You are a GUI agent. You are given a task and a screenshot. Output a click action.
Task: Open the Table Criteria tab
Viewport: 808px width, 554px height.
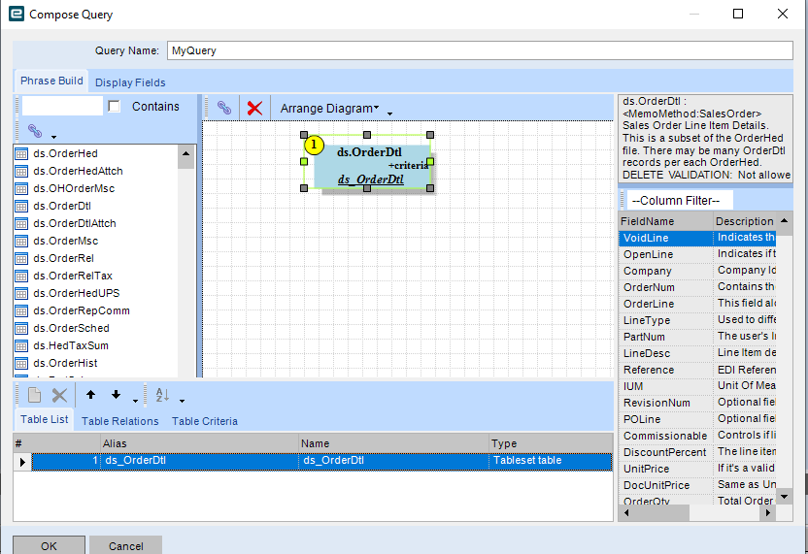[x=204, y=421]
